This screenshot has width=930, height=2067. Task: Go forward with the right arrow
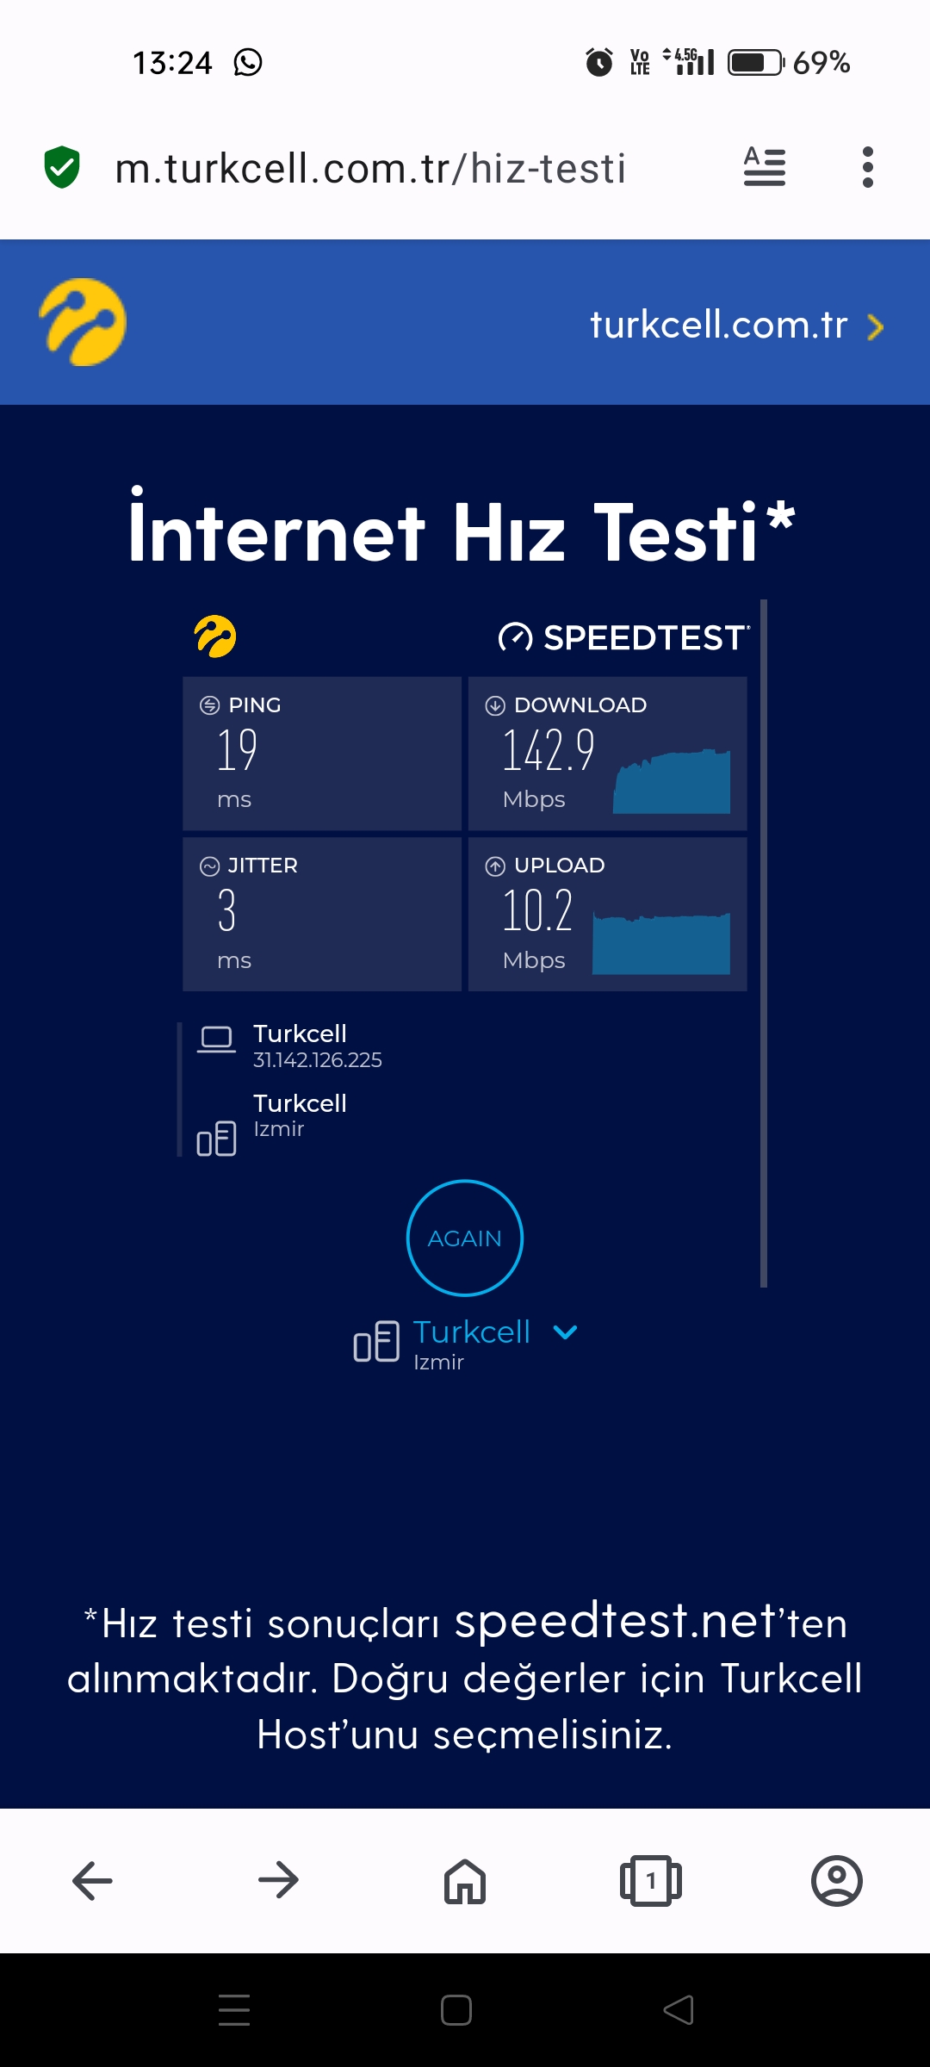[278, 1880]
